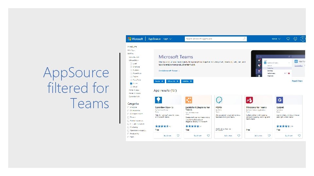
Task: Enable the Sales category checkbox
Action: 128,137
